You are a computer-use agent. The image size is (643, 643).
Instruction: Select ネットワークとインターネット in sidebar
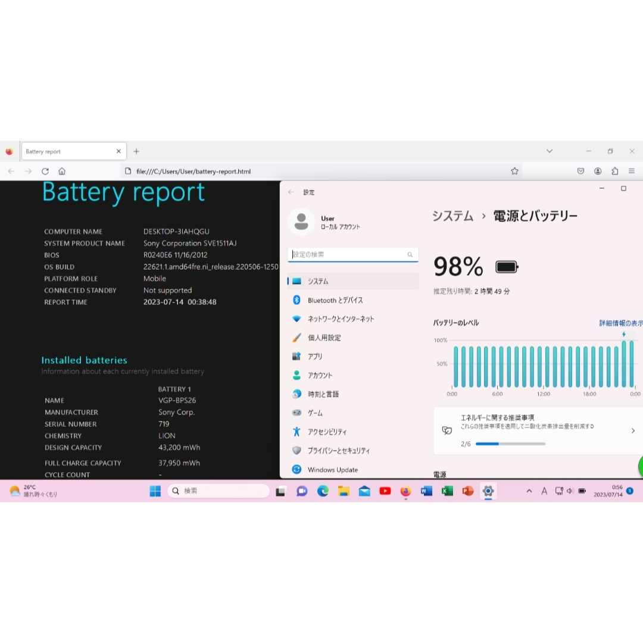click(x=353, y=319)
